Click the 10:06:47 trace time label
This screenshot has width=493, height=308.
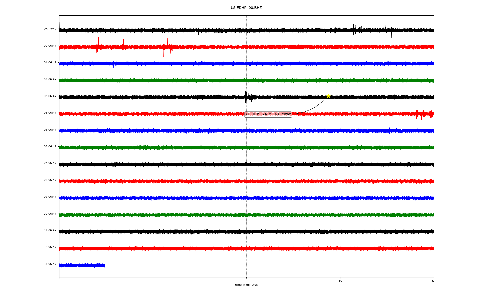click(50, 214)
